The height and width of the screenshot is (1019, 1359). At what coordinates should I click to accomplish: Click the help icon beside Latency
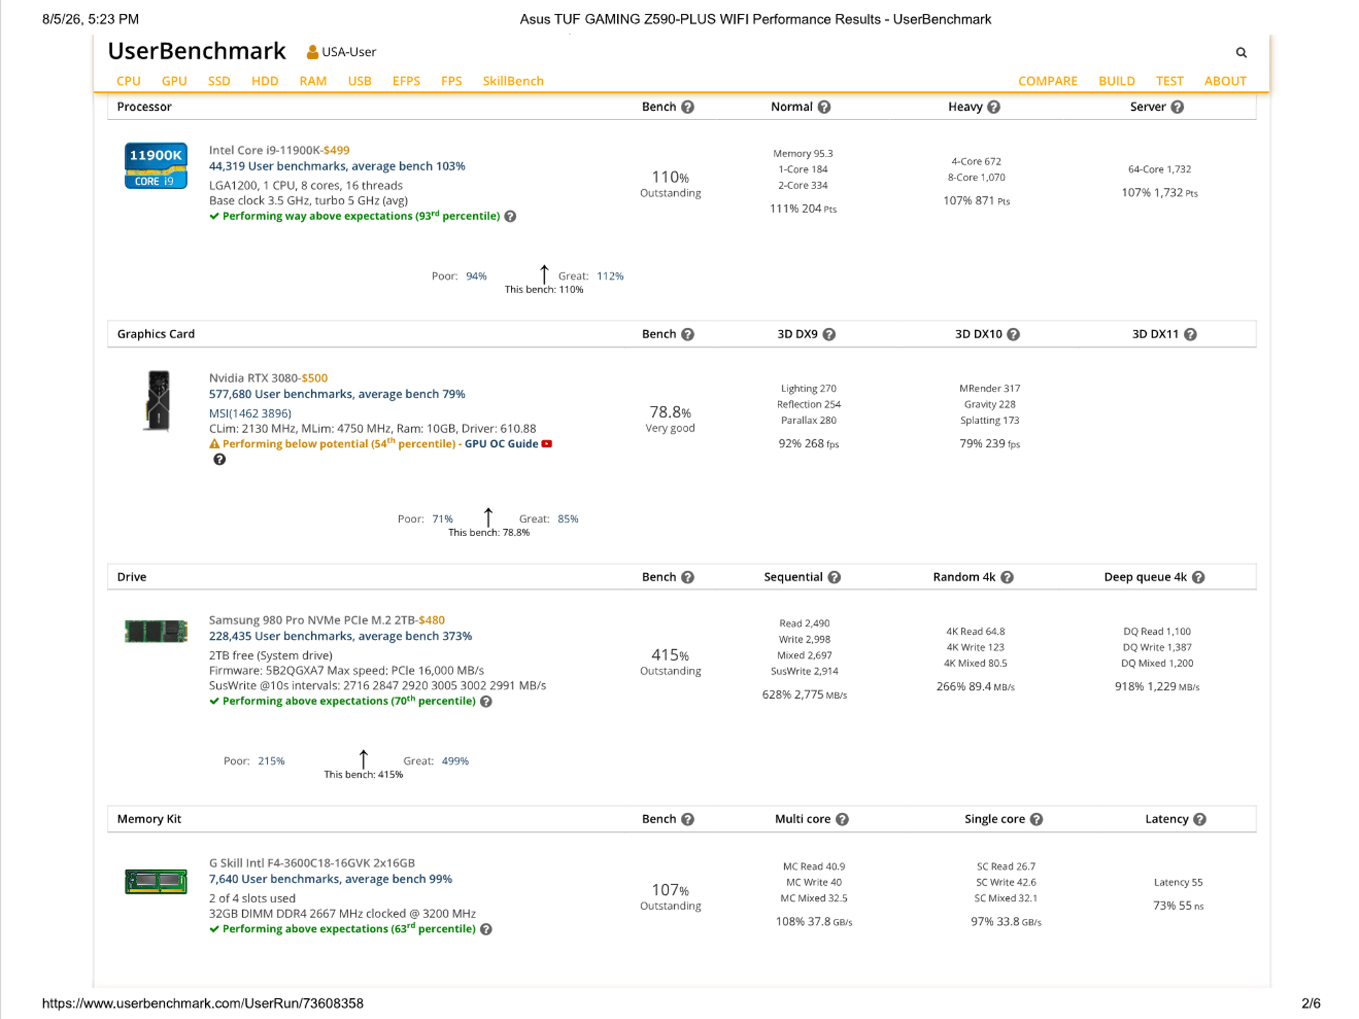click(x=1200, y=819)
